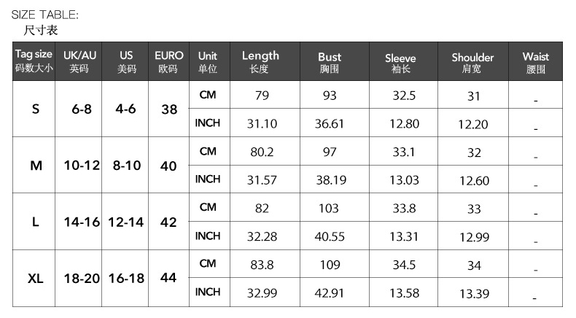Click the Sleeve column header
576x318 pixels.
click(x=400, y=61)
